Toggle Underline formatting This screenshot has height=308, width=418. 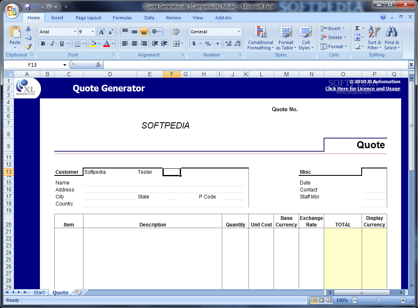pyautogui.click(x=62, y=44)
